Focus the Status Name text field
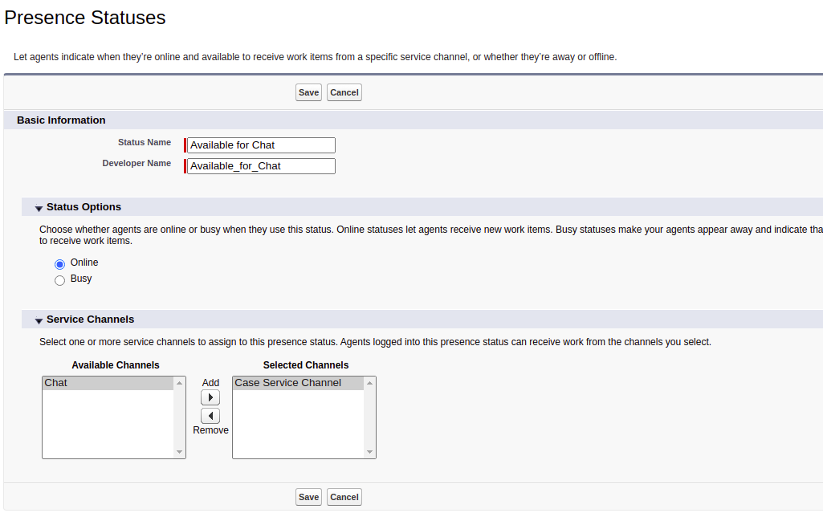Viewport: 823px width, 517px height. 261,145
